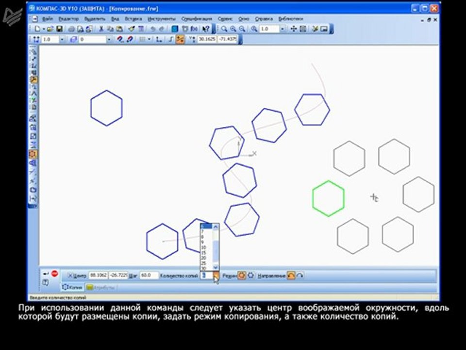Click the Undo arrow icon
The width and height of the screenshot is (466, 350).
tap(153, 29)
